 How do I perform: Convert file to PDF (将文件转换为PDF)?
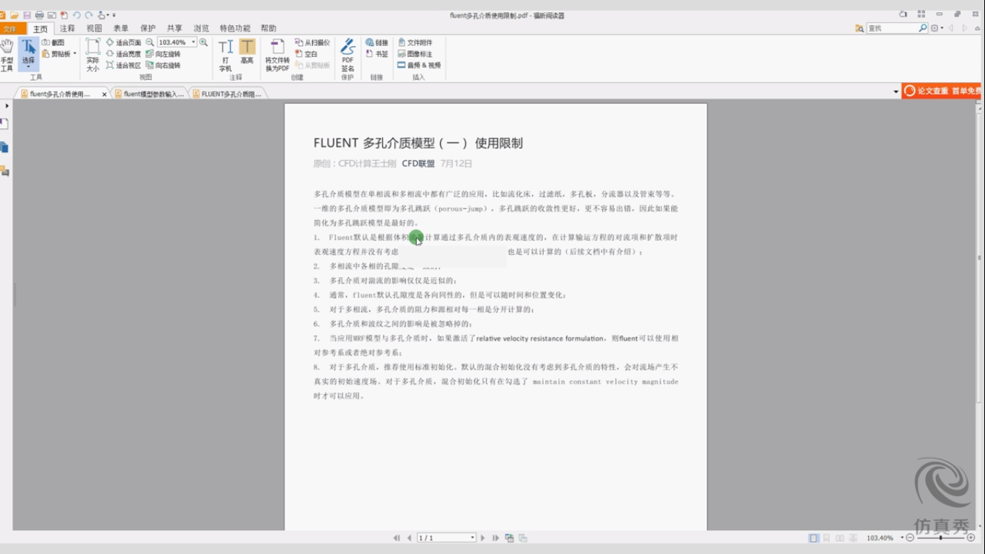point(278,56)
